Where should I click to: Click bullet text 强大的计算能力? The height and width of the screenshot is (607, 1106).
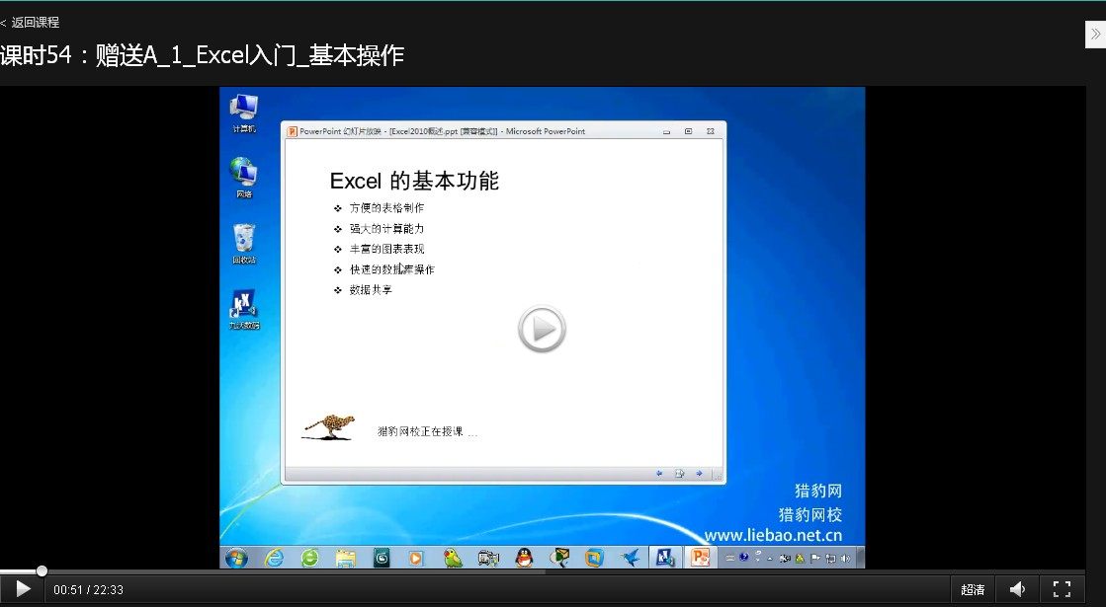point(386,228)
